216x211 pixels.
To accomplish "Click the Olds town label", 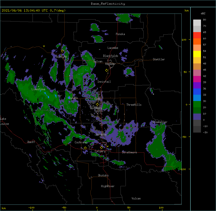I will pyautogui.click(x=97, y=99).
